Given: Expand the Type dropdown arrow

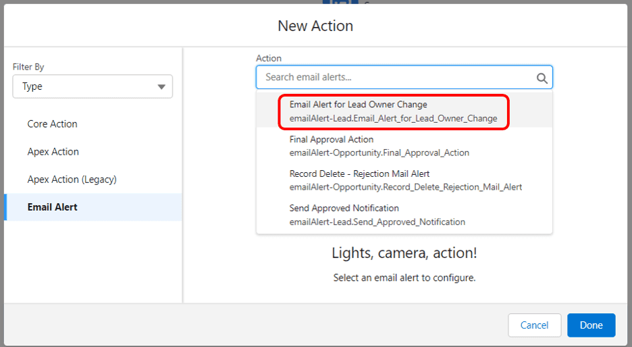Looking at the screenshot, I should tap(161, 86).
